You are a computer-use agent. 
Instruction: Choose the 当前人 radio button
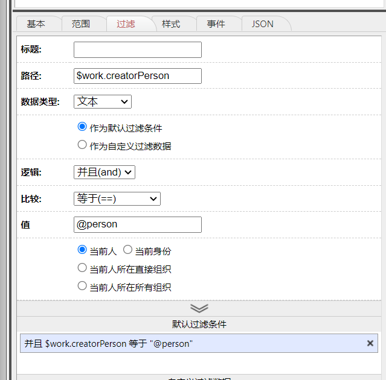tap(82, 250)
